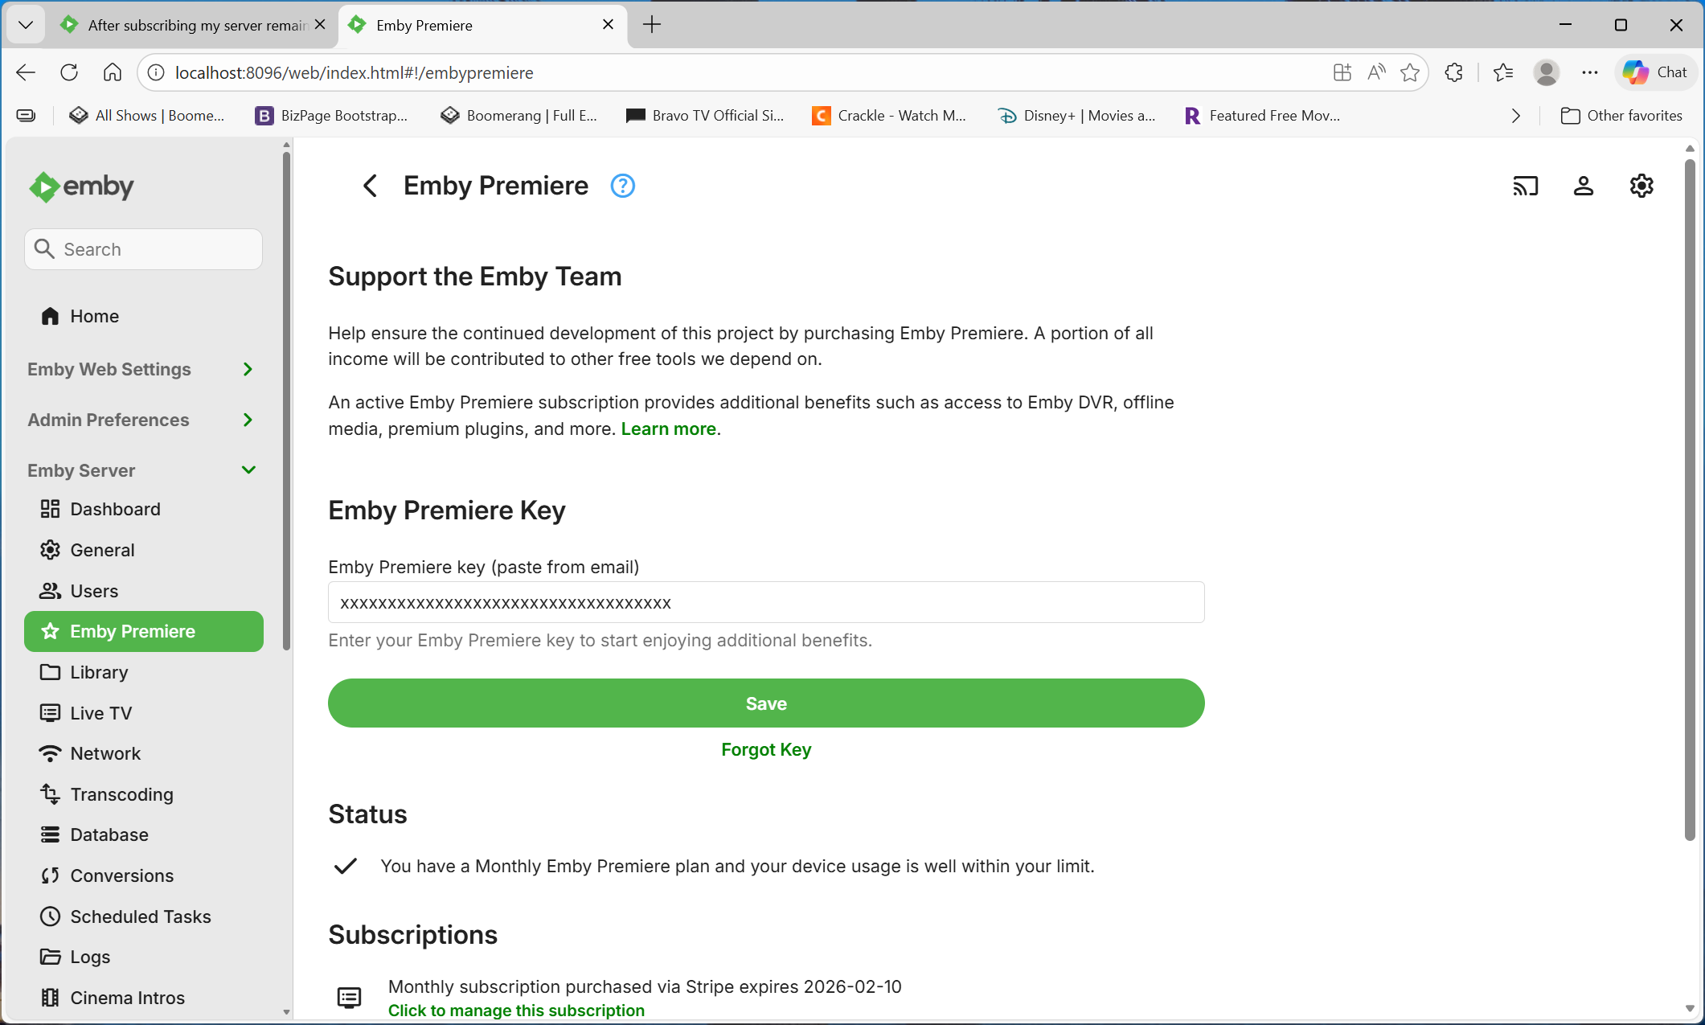Go back using the Emby Premiere back arrow

click(370, 187)
